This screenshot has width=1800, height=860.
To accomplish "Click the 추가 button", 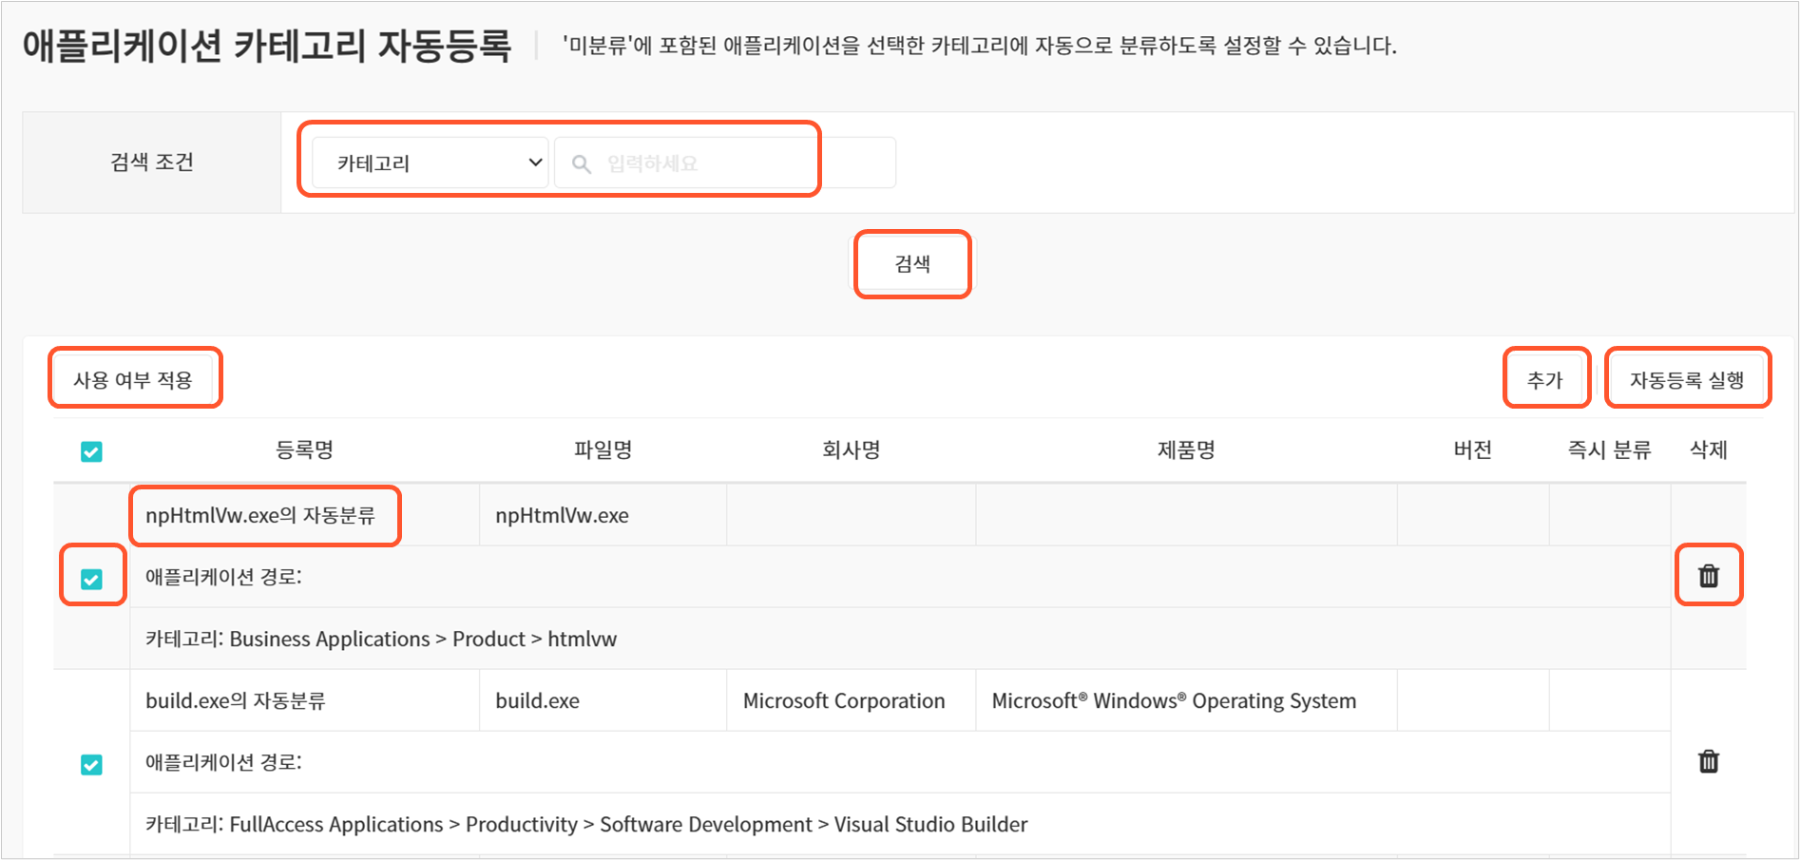I will 1544,380.
